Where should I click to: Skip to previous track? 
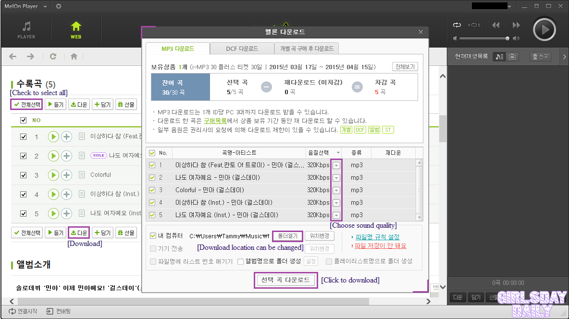coord(495,25)
